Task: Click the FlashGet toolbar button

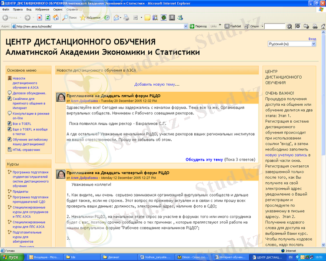Action: coord(233,26)
